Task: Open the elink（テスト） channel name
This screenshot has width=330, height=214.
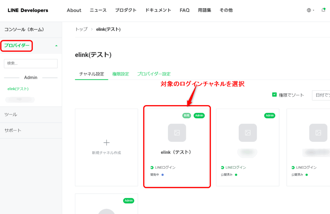Action: coord(176,152)
